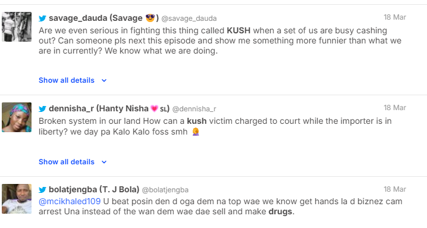Expand the chevron under the Broken system tweet
Image resolution: width=427 pixels, height=228 pixels.
[104, 162]
